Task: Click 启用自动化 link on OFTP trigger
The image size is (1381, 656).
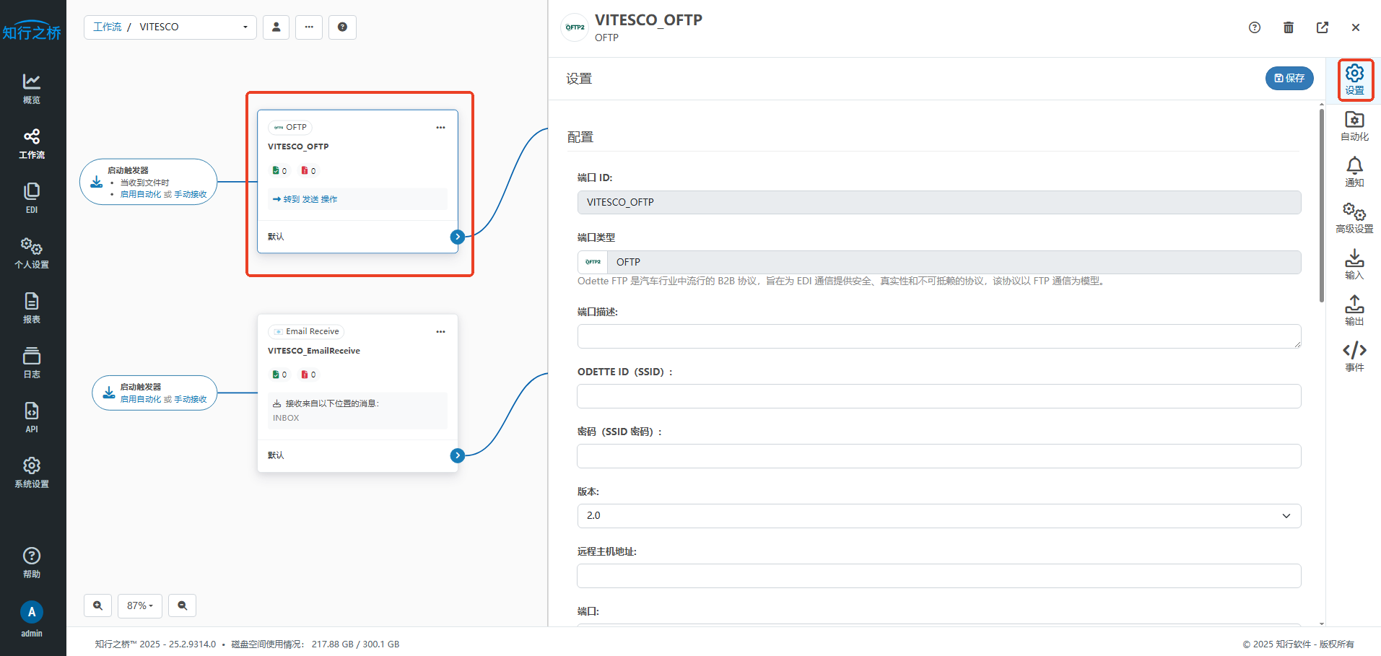Action: click(141, 194)
